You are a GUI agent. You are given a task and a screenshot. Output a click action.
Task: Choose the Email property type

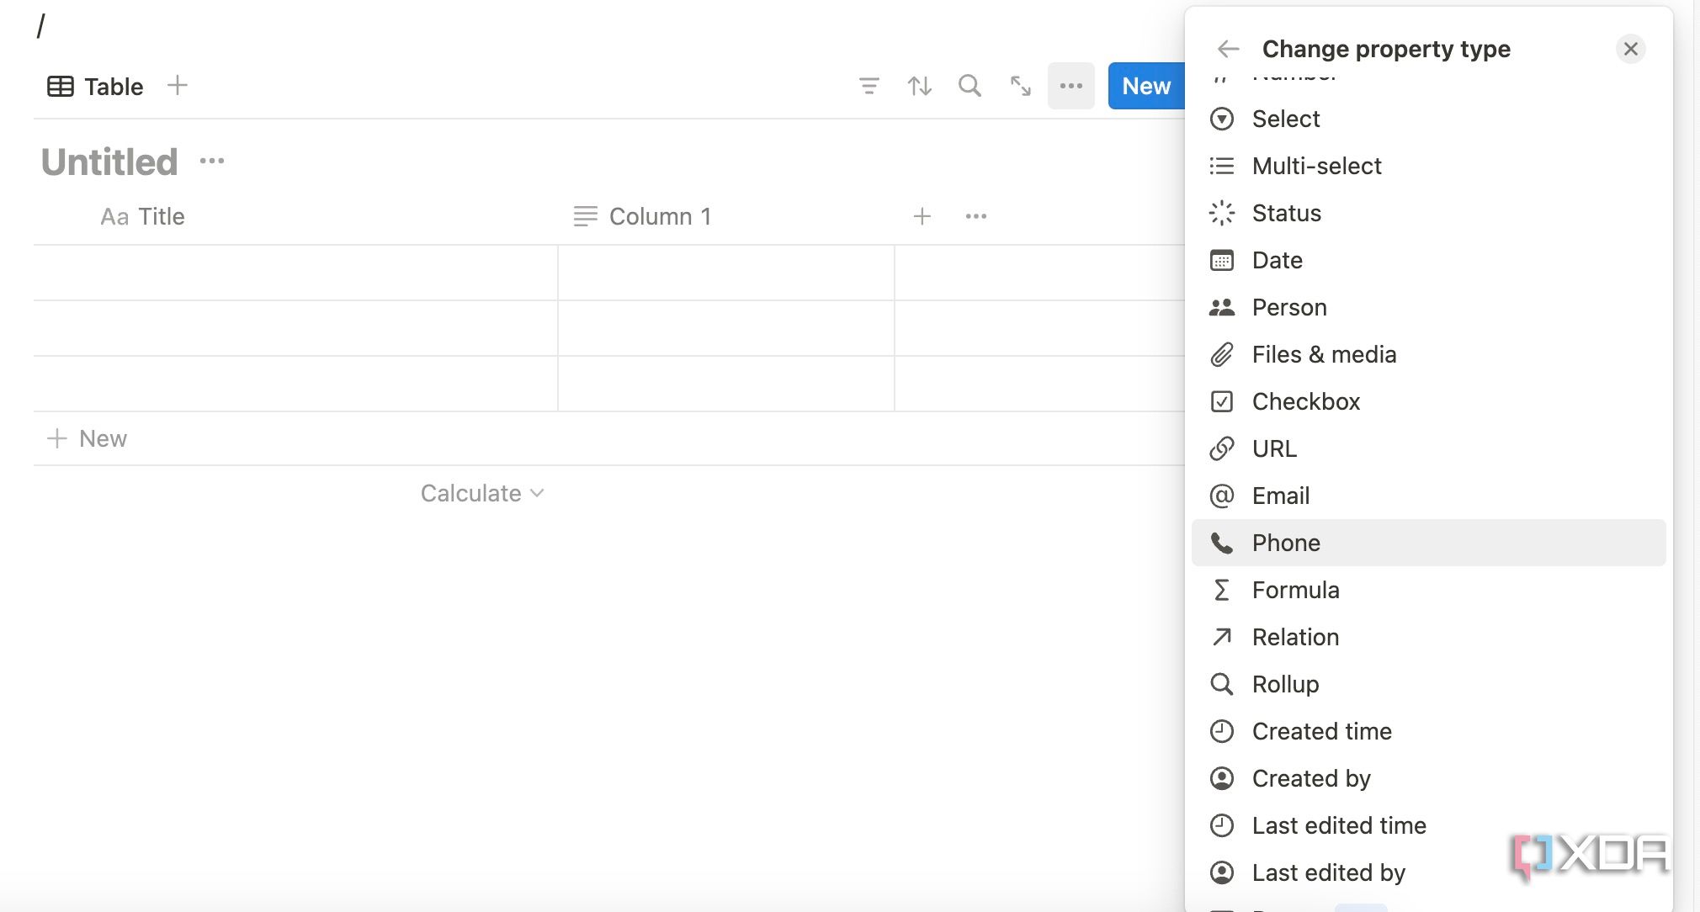point(1428,496)
